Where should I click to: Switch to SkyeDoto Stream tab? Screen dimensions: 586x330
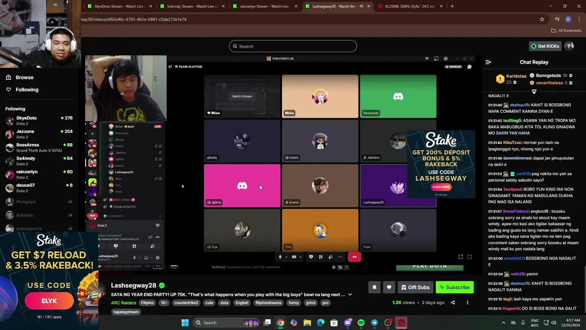pyautogui.click(x=119, y=6)
